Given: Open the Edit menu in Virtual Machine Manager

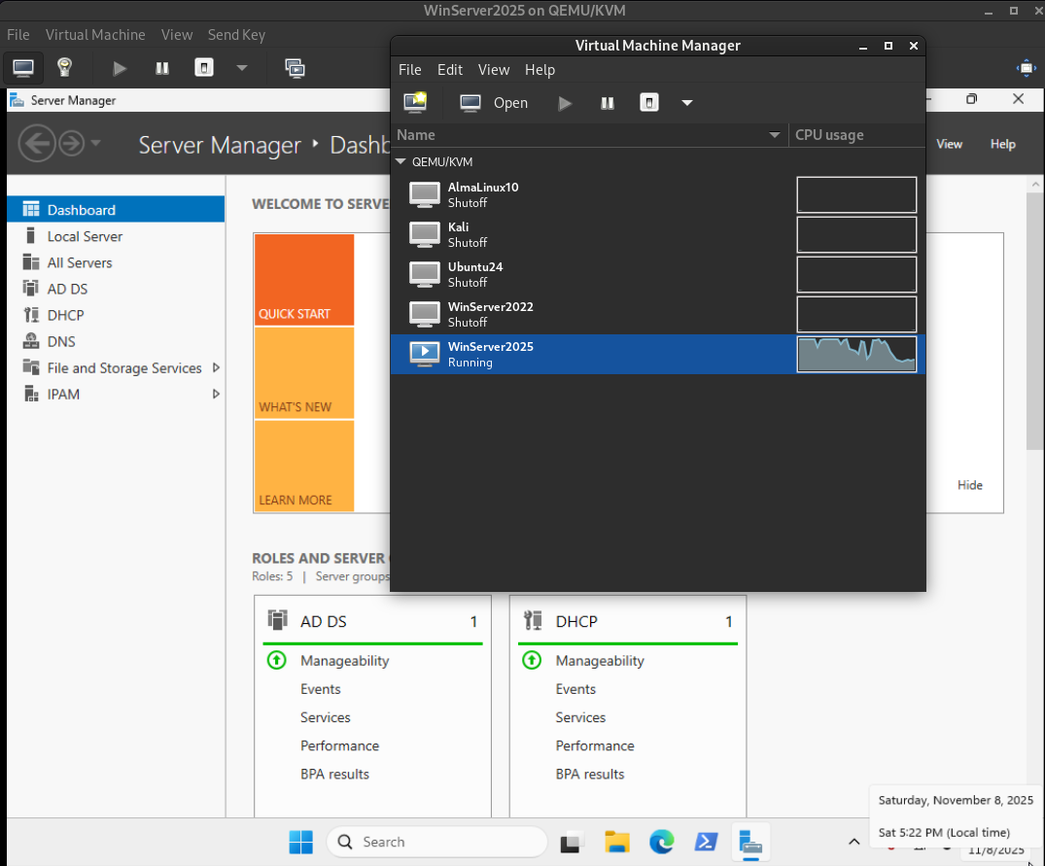Looking at the screenshot, I should (x=449, y=69).
